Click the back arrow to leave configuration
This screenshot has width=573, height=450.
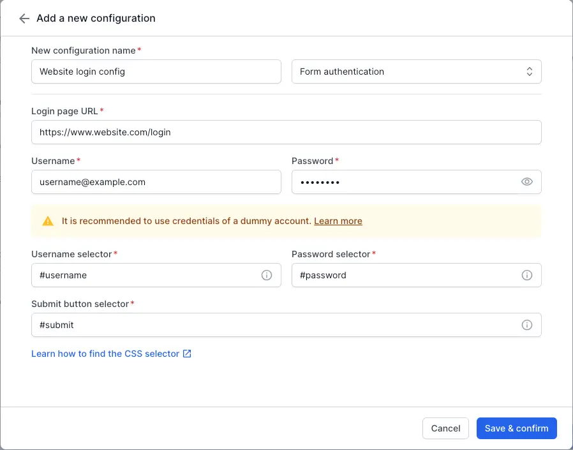point(23,18)
